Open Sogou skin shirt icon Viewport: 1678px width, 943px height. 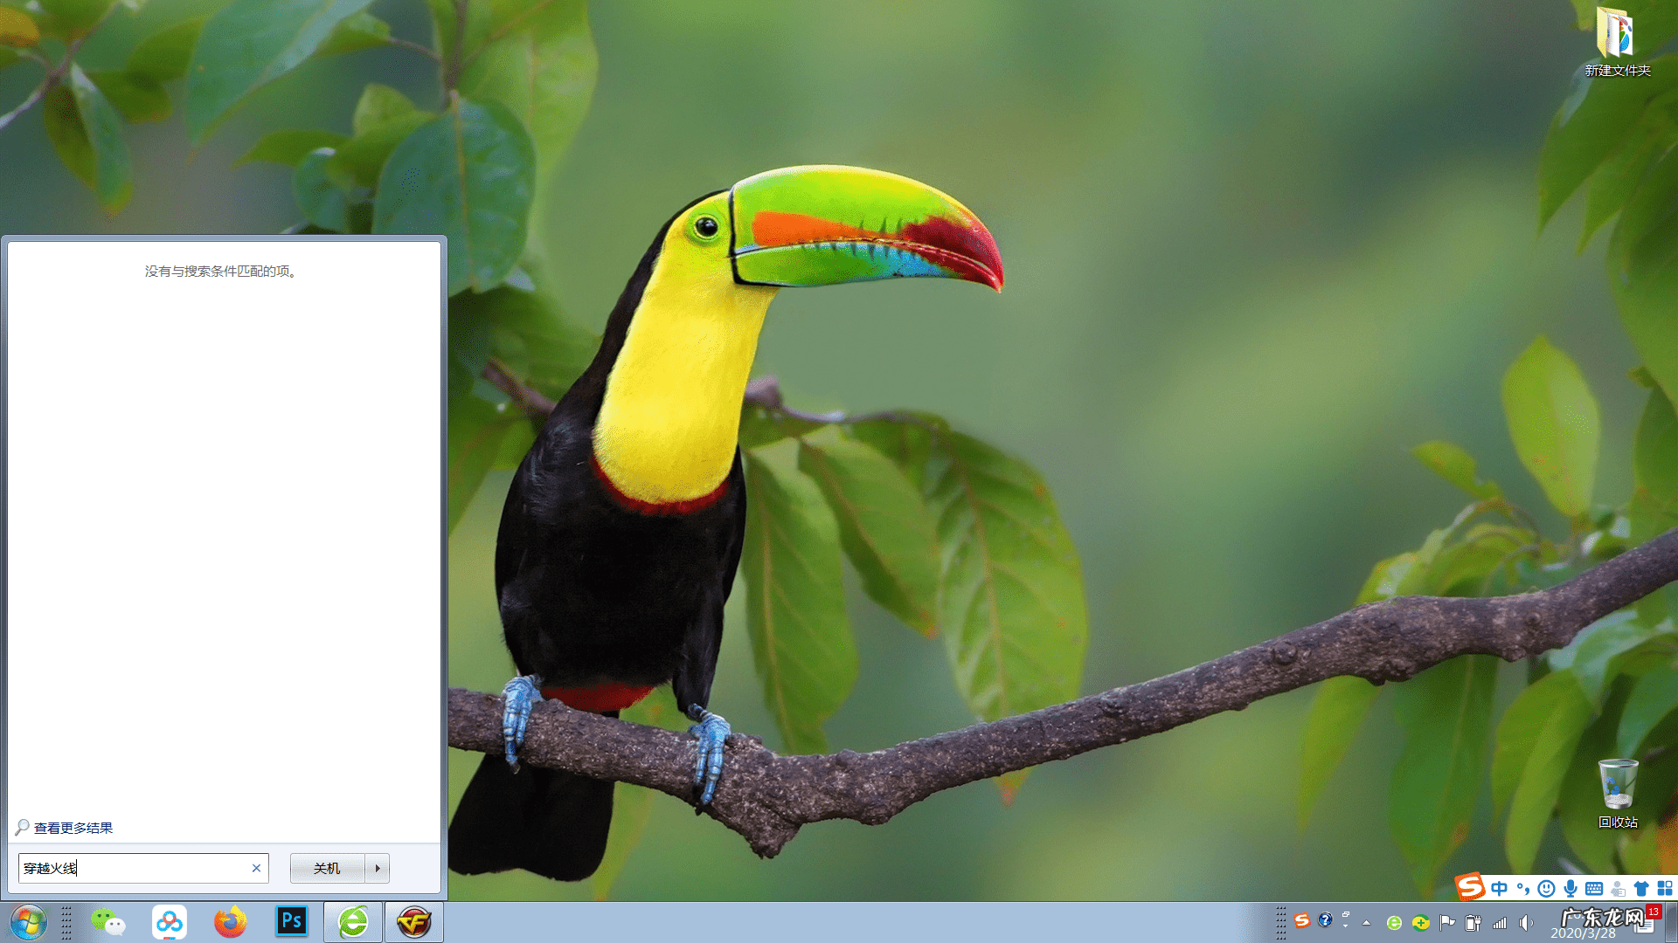(x=1641, y=889)
